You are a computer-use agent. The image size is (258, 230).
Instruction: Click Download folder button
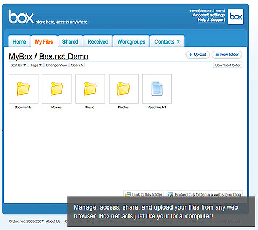pyautogui.click(x=227, y=65)
